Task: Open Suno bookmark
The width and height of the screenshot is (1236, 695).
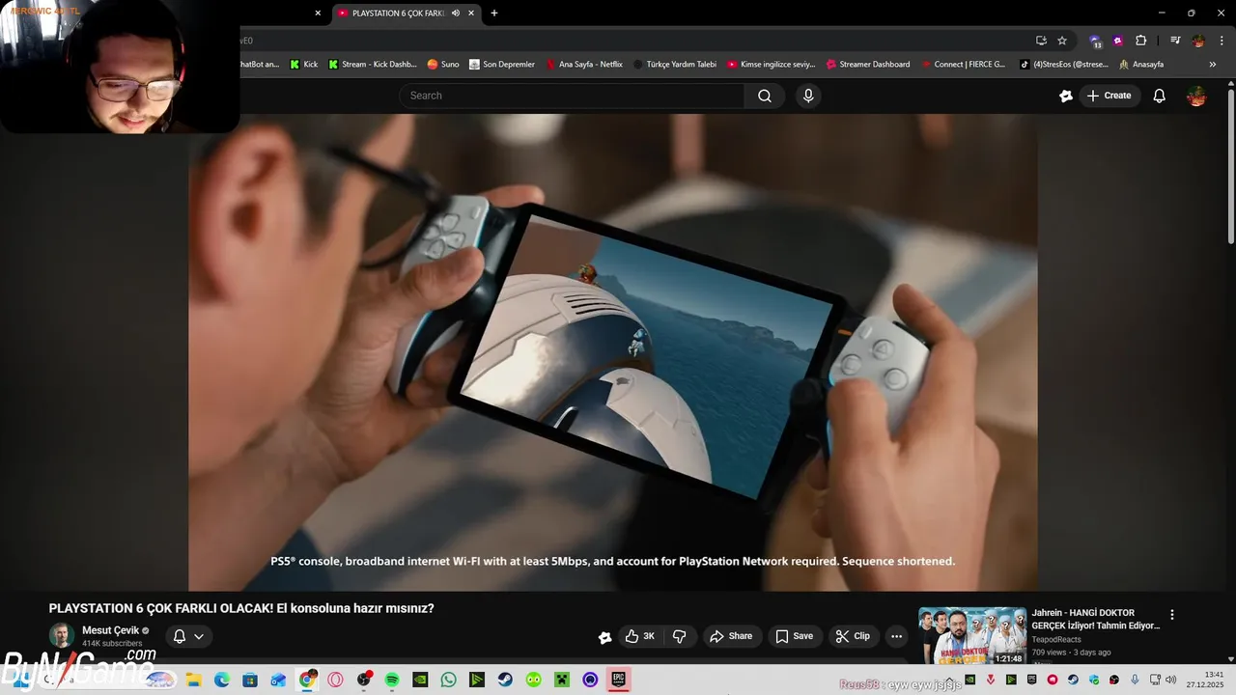Action: [x=443, y=65]
